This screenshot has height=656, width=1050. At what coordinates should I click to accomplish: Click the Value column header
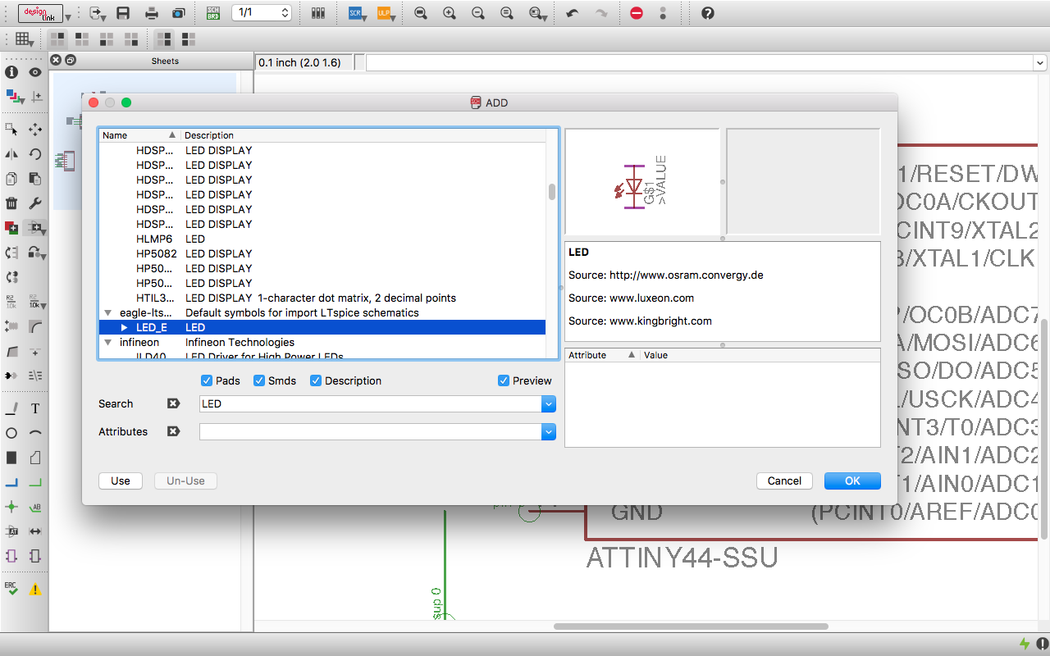[x=760, y=355]
